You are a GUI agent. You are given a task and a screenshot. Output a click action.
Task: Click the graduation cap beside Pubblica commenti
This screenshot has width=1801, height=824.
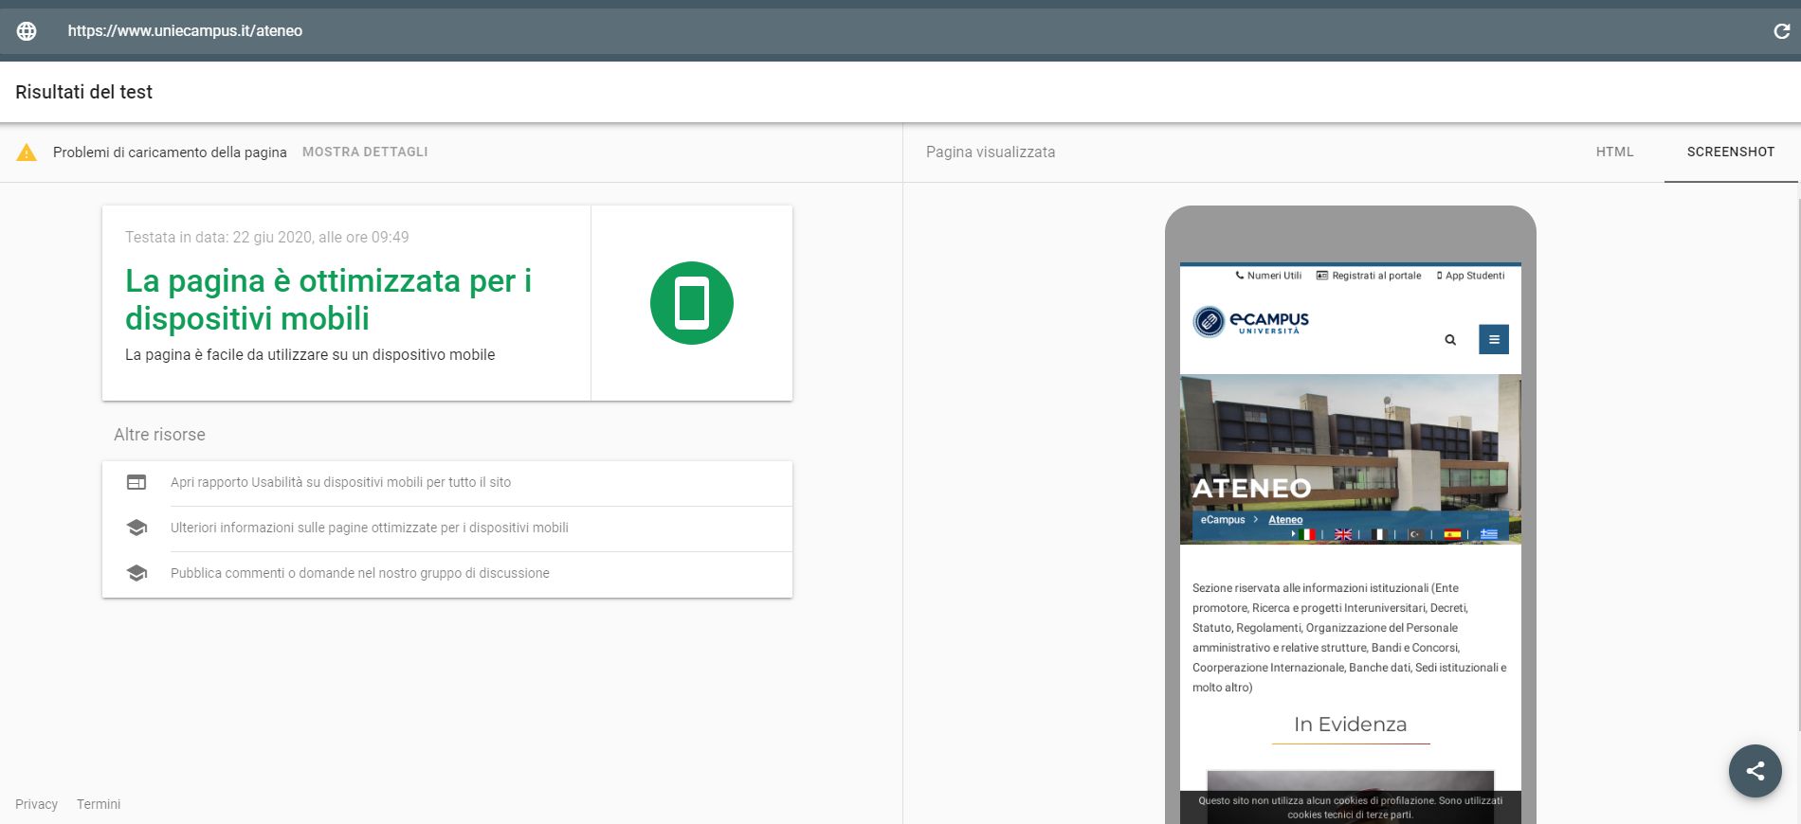[x=136, y=573]
